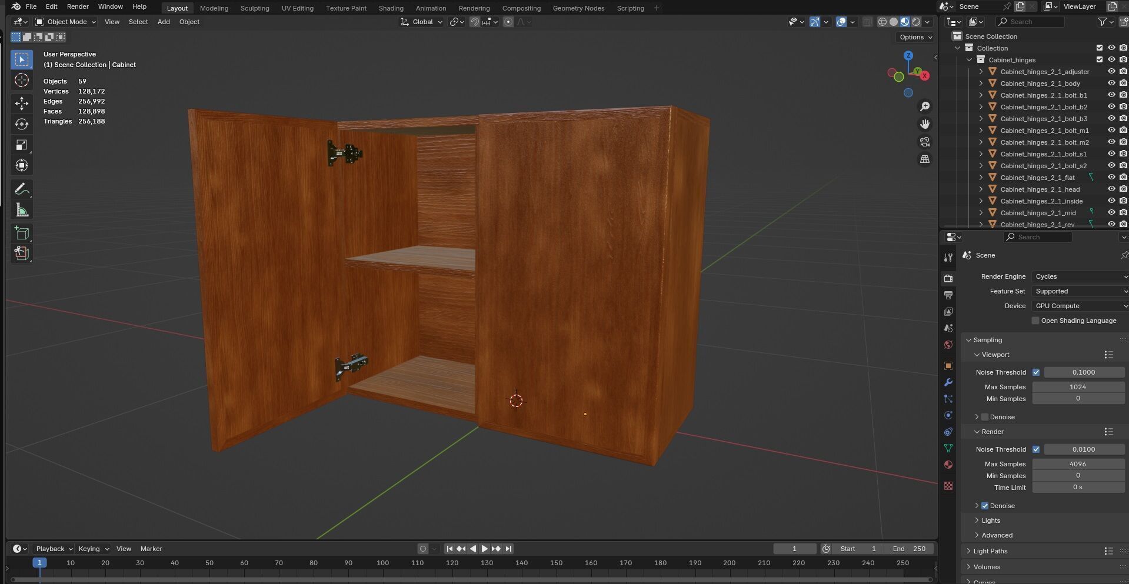This screenshot has width=1129, height=584.
Task: Switch to rendered viewport shading
Action: [x=916, y=22]
